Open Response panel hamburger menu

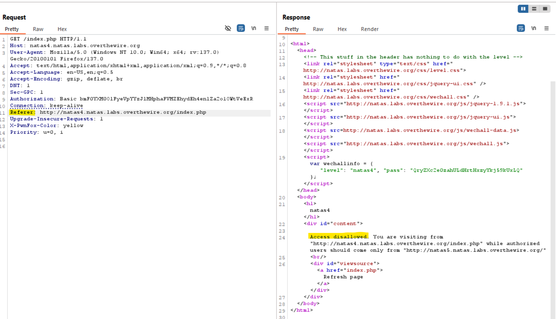(x=546, y=28)
